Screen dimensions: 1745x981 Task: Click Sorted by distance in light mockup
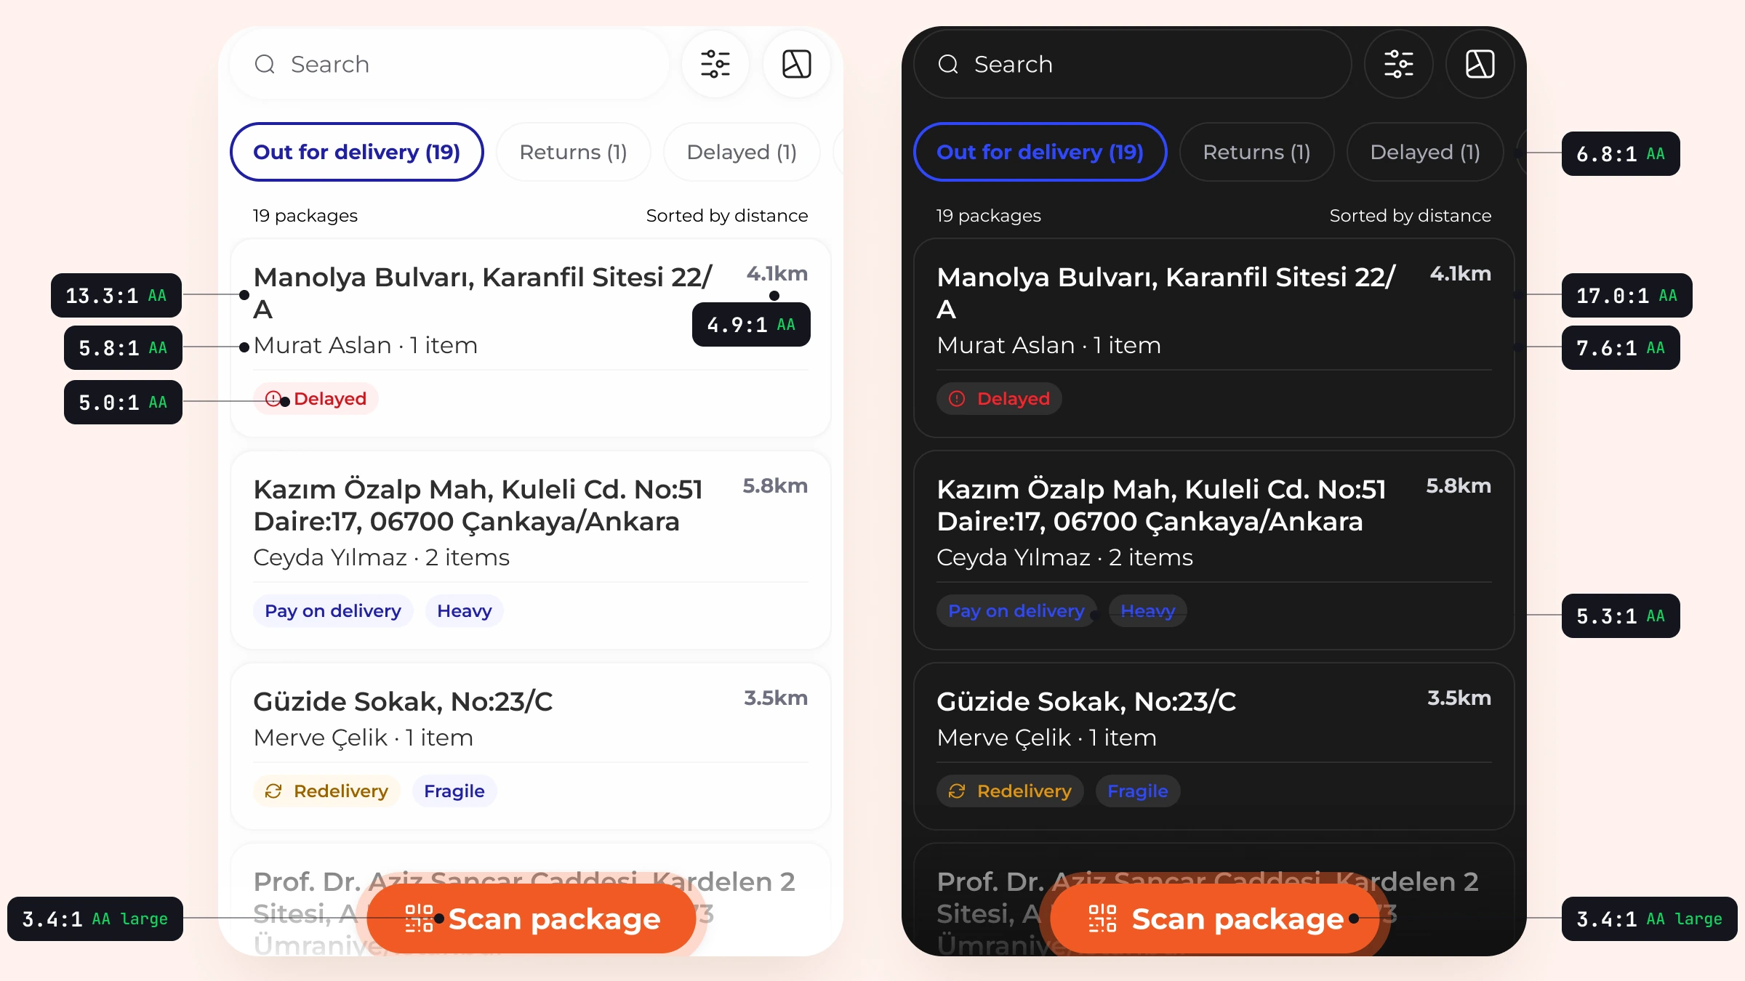coord(727,216)
